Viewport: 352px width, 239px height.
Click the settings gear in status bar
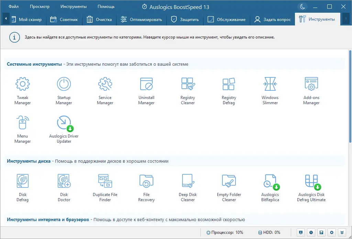332,232
